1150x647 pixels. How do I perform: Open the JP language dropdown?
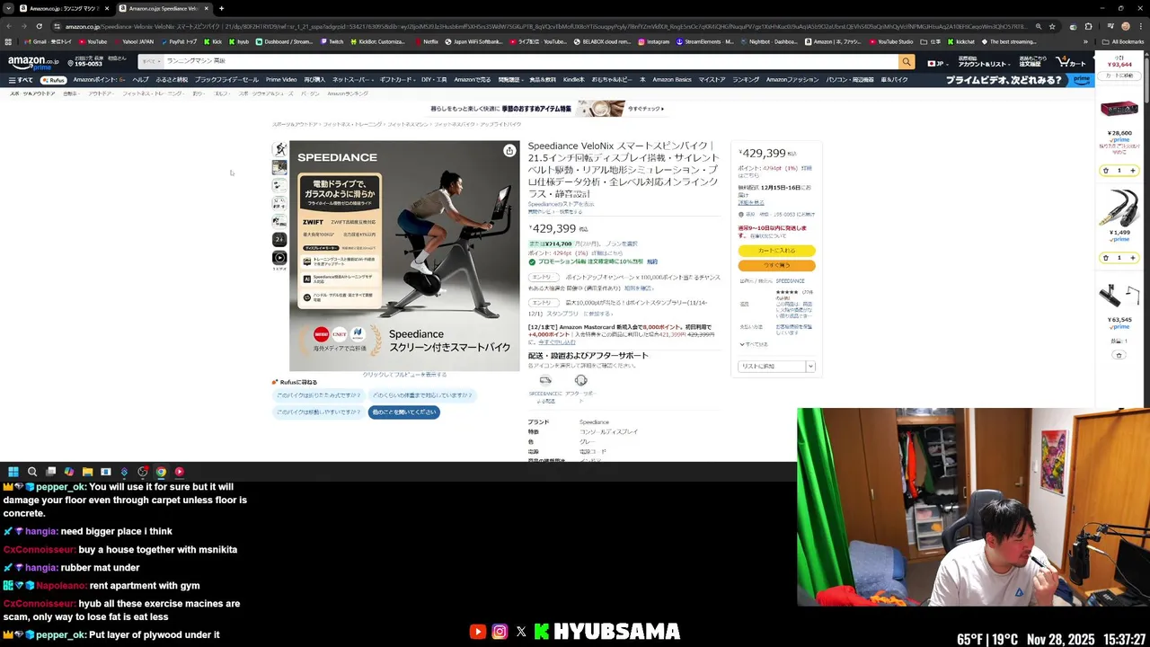click(938, 63)
